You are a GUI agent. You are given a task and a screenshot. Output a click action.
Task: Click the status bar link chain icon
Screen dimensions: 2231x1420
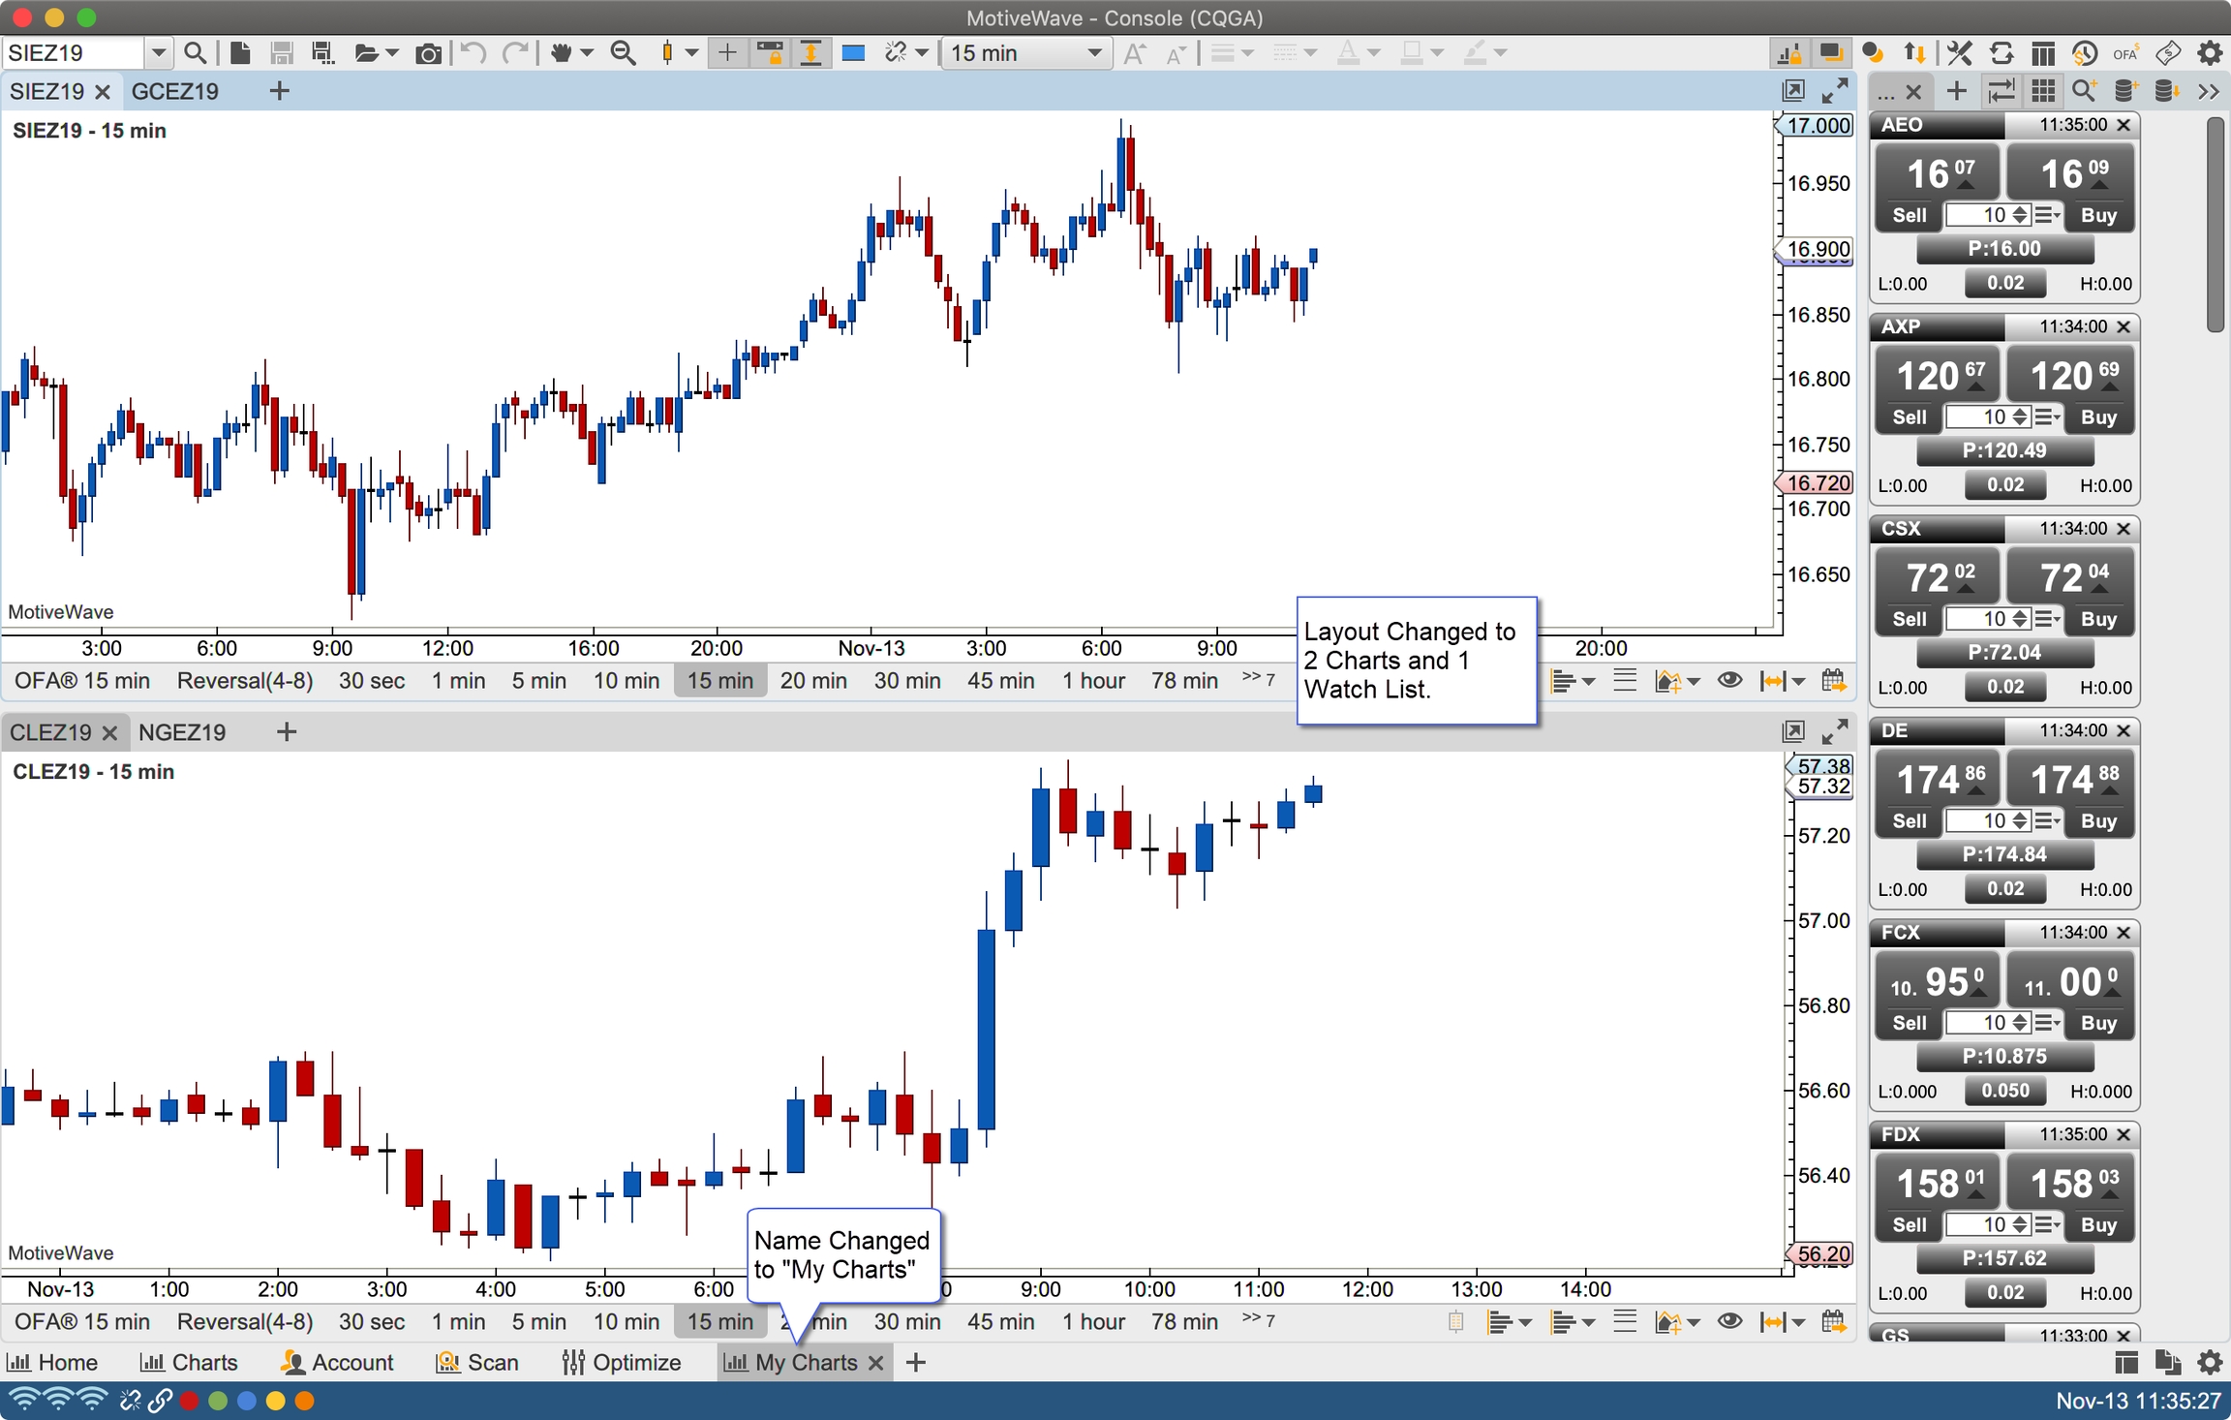[161, 1401]
